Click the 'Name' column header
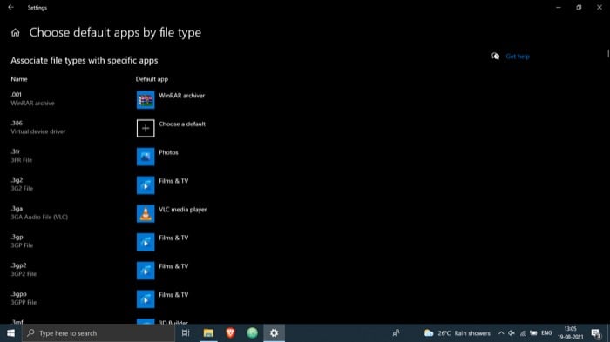 point(19,79)
